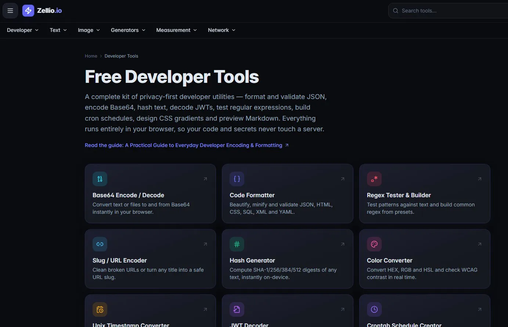Open the Color Converter tool title
The height and width of the screenshot is (327, 508).
tap(390, 260)
